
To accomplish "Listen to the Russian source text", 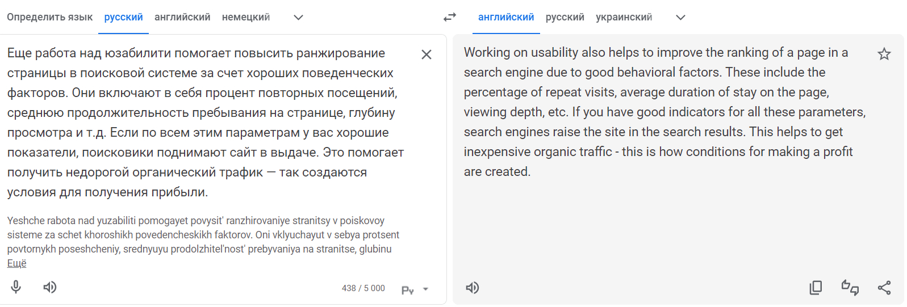I will (50, 287).
